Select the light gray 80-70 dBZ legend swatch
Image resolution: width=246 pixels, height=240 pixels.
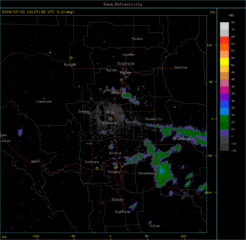[224, 26]
